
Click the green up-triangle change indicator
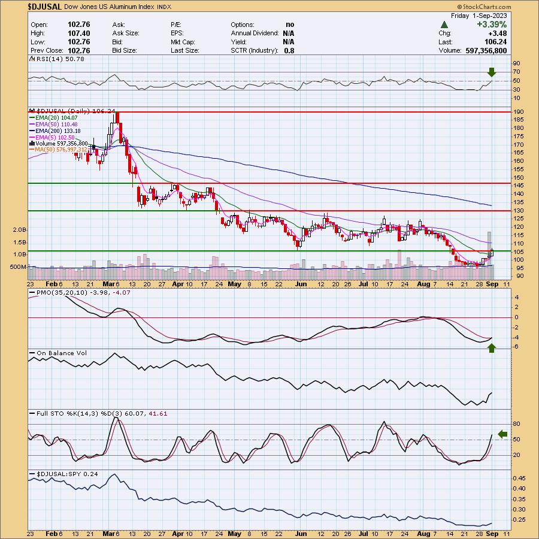444,25
